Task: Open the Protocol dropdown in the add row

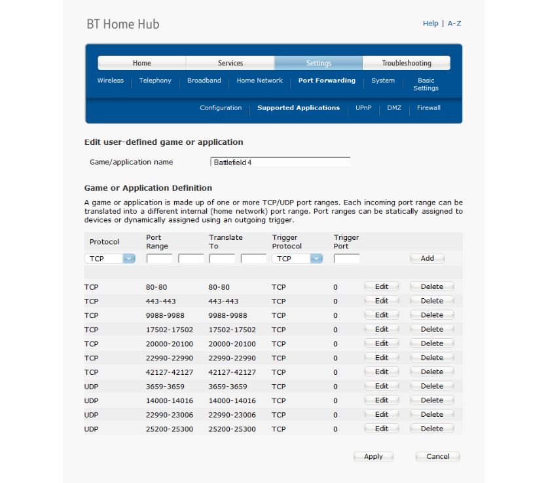Action: [x=110, y=259]
